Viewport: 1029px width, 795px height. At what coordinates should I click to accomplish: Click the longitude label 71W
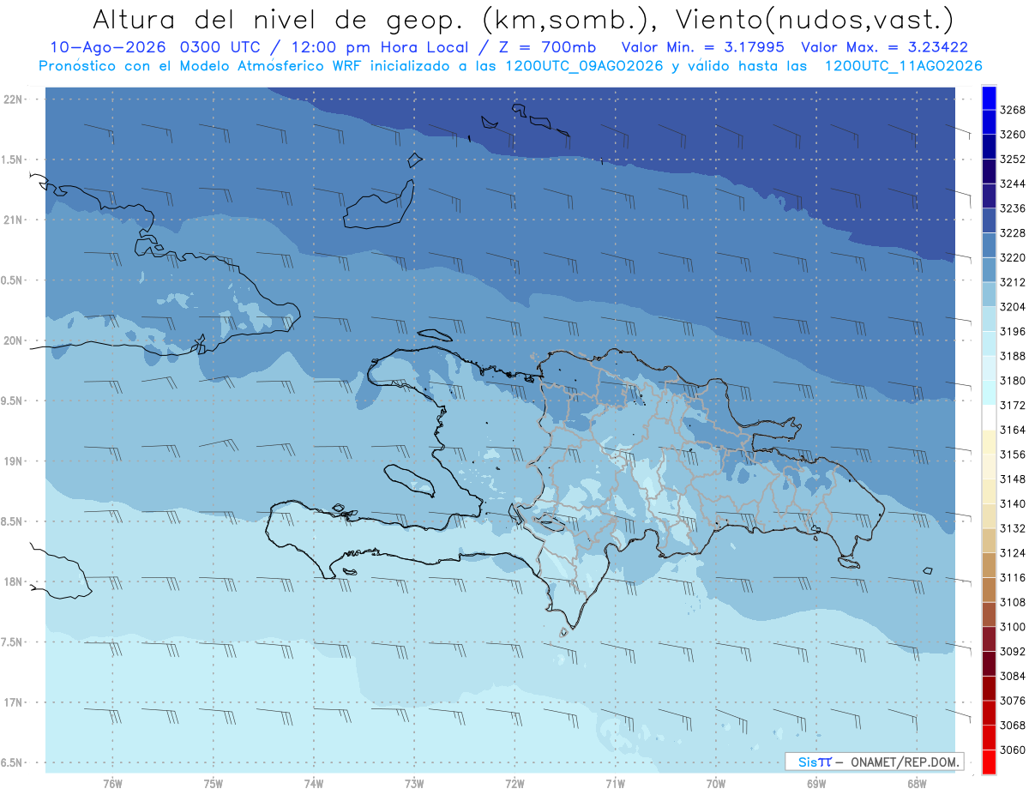coord(615,784)
